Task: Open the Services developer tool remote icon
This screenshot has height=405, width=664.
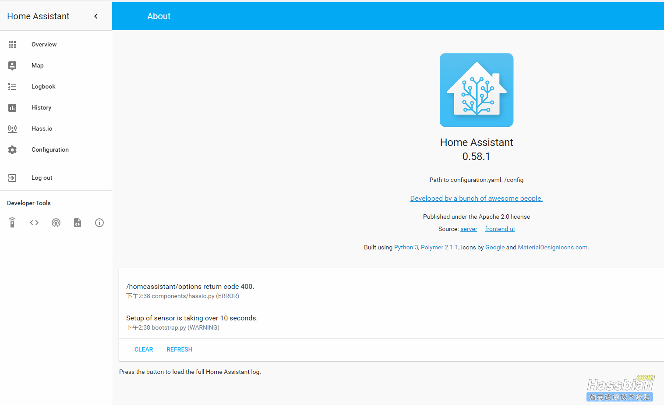Action: 12,223
